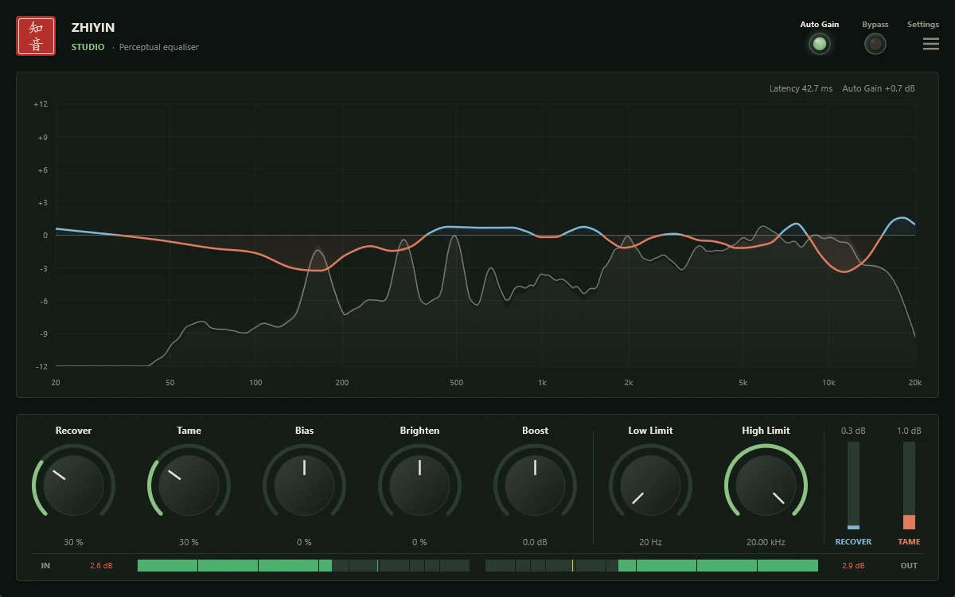This screenshot has height=597, width=955.
Task: Click the Bias value 0 %
Action: tap(304, 542)
